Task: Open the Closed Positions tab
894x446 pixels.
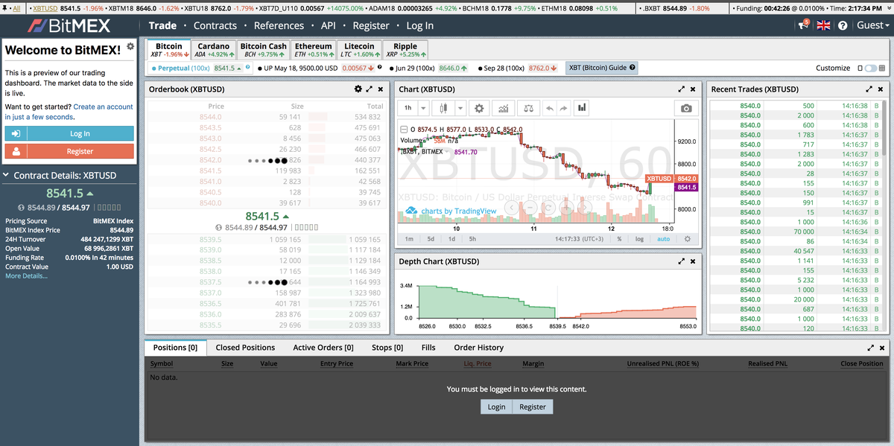Action: pyautogui.click(x=245, y=348)
